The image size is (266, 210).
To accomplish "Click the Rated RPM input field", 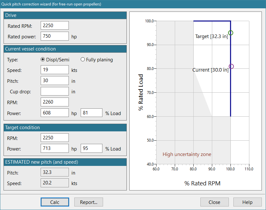I will [55, 26].
